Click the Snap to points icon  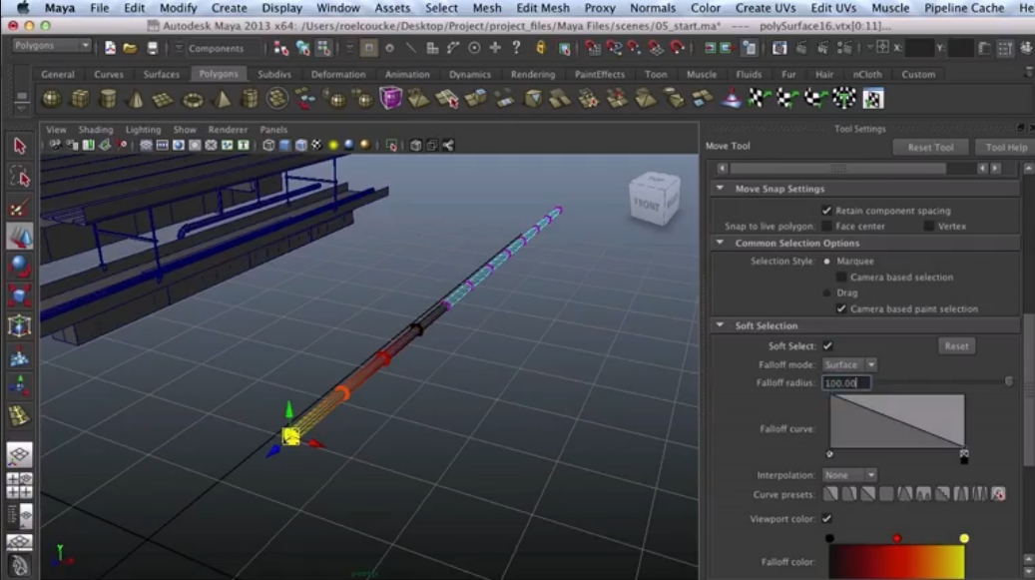(635, 48)
